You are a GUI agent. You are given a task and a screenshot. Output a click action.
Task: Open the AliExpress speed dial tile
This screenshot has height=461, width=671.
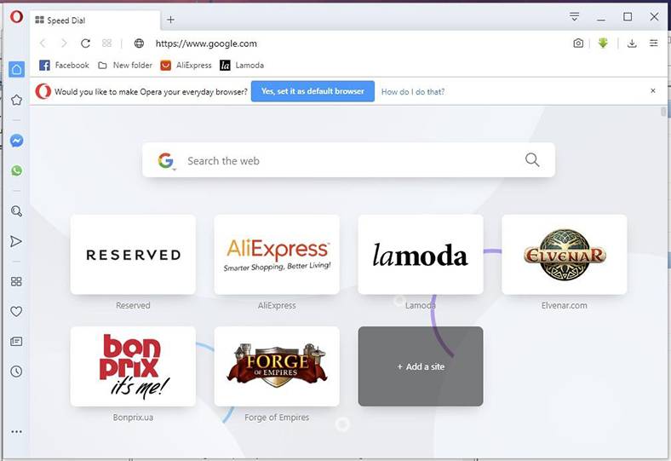click(x=277, y=255)
